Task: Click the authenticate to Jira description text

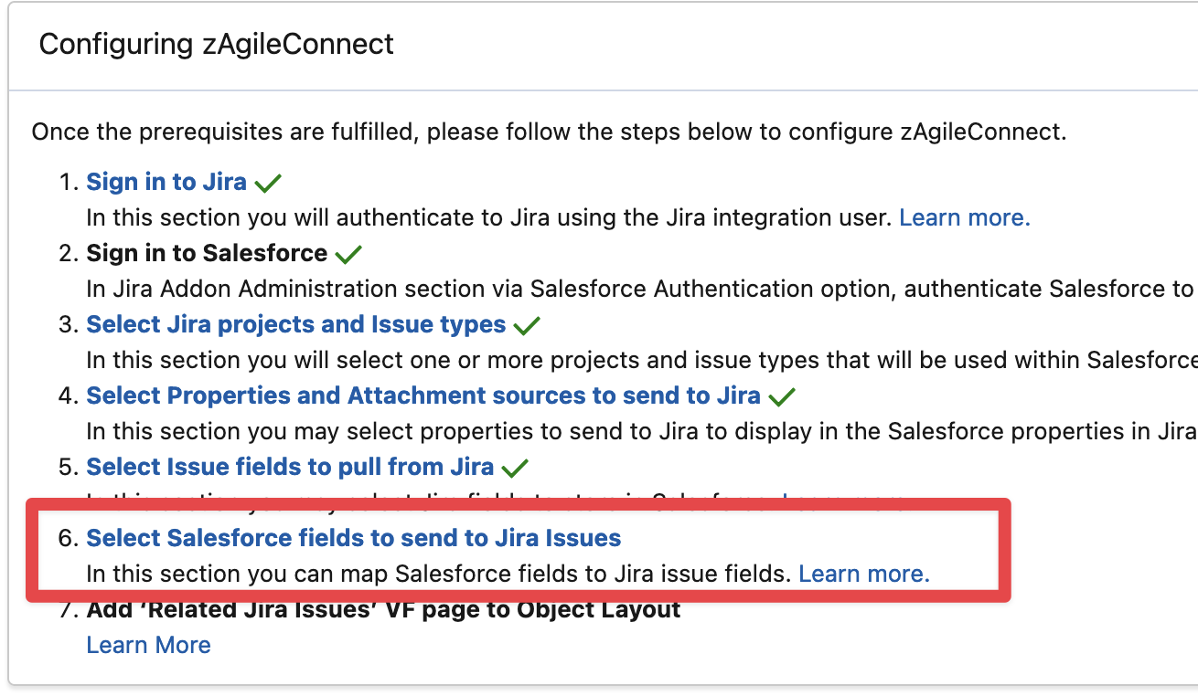Action: [x=489, y=217]
